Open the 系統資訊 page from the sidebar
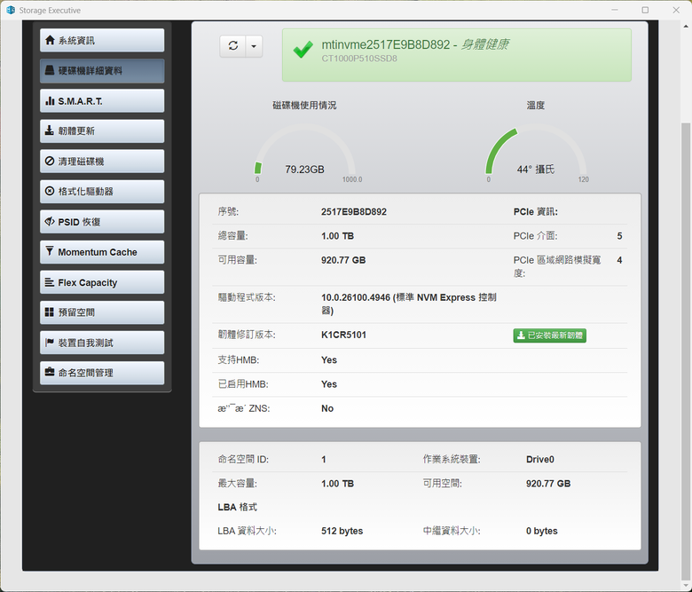The height and width of the screenshot is (592, 692). (102, 40)
